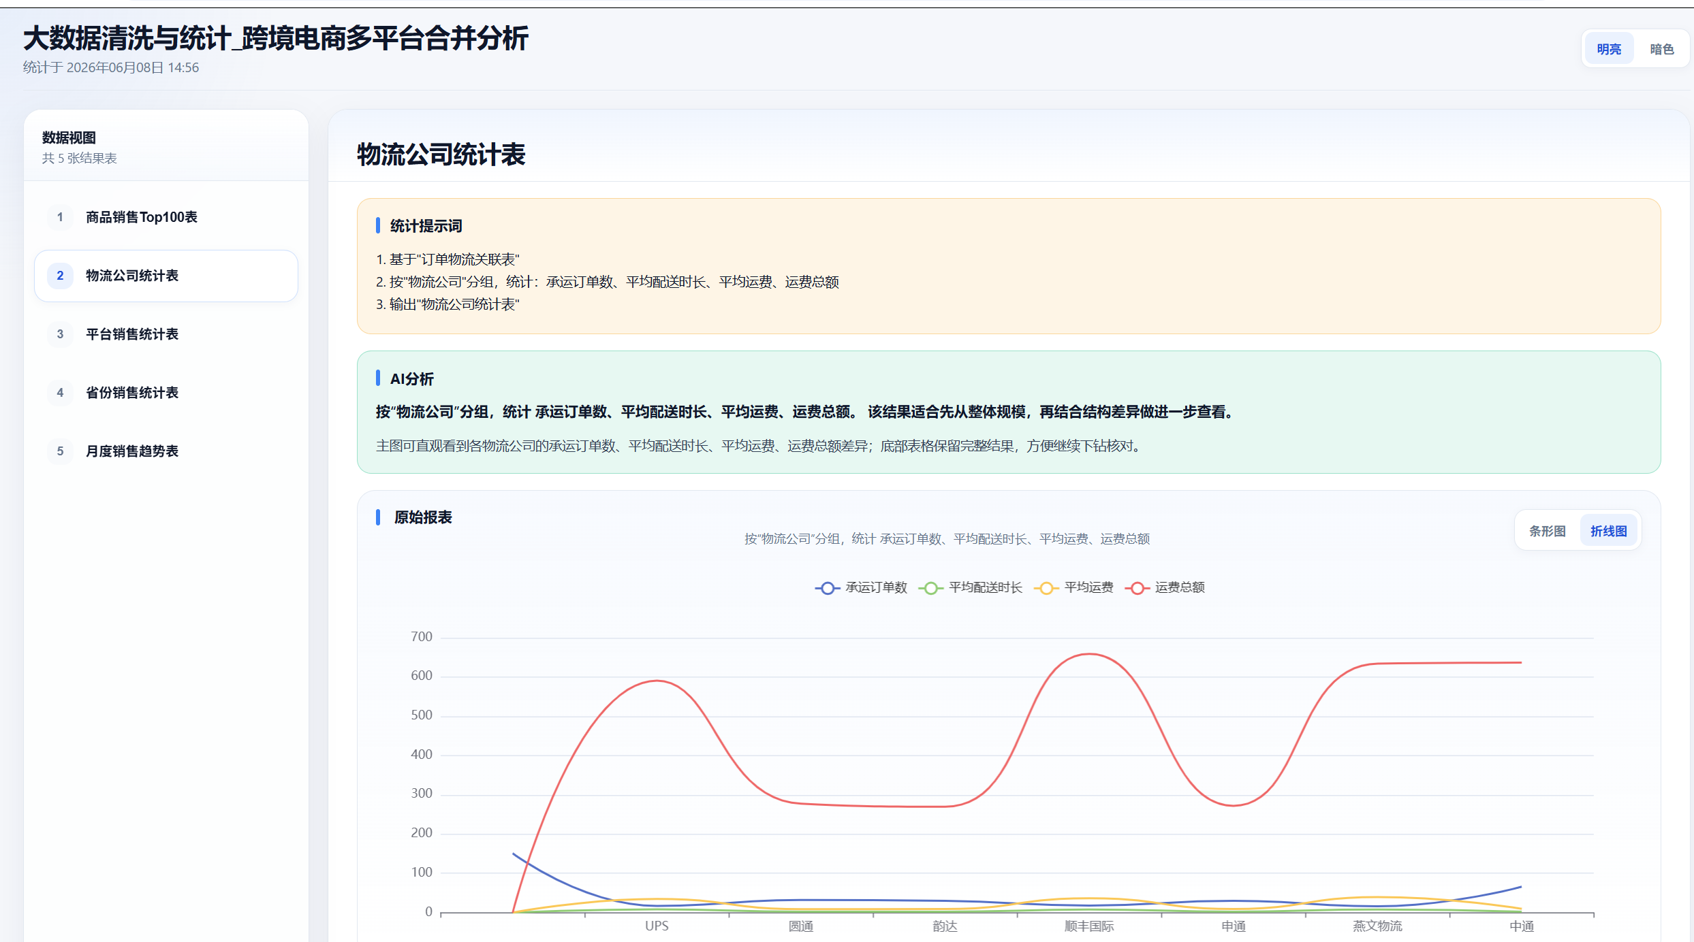Click the number 4 badge in sidebar
The width and height of the screenshot is (1694, 942).
click(60, 393)
